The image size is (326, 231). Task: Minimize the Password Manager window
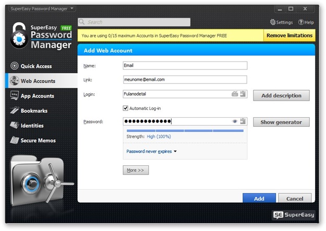280,9
